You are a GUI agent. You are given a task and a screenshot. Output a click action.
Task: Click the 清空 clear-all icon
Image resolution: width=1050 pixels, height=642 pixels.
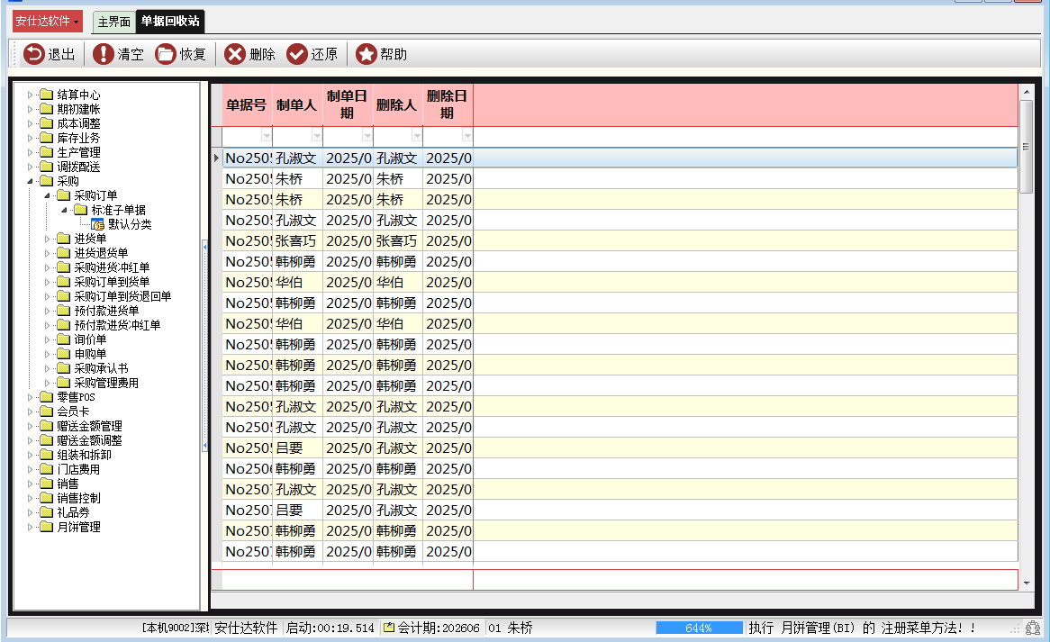coord(104,54)
